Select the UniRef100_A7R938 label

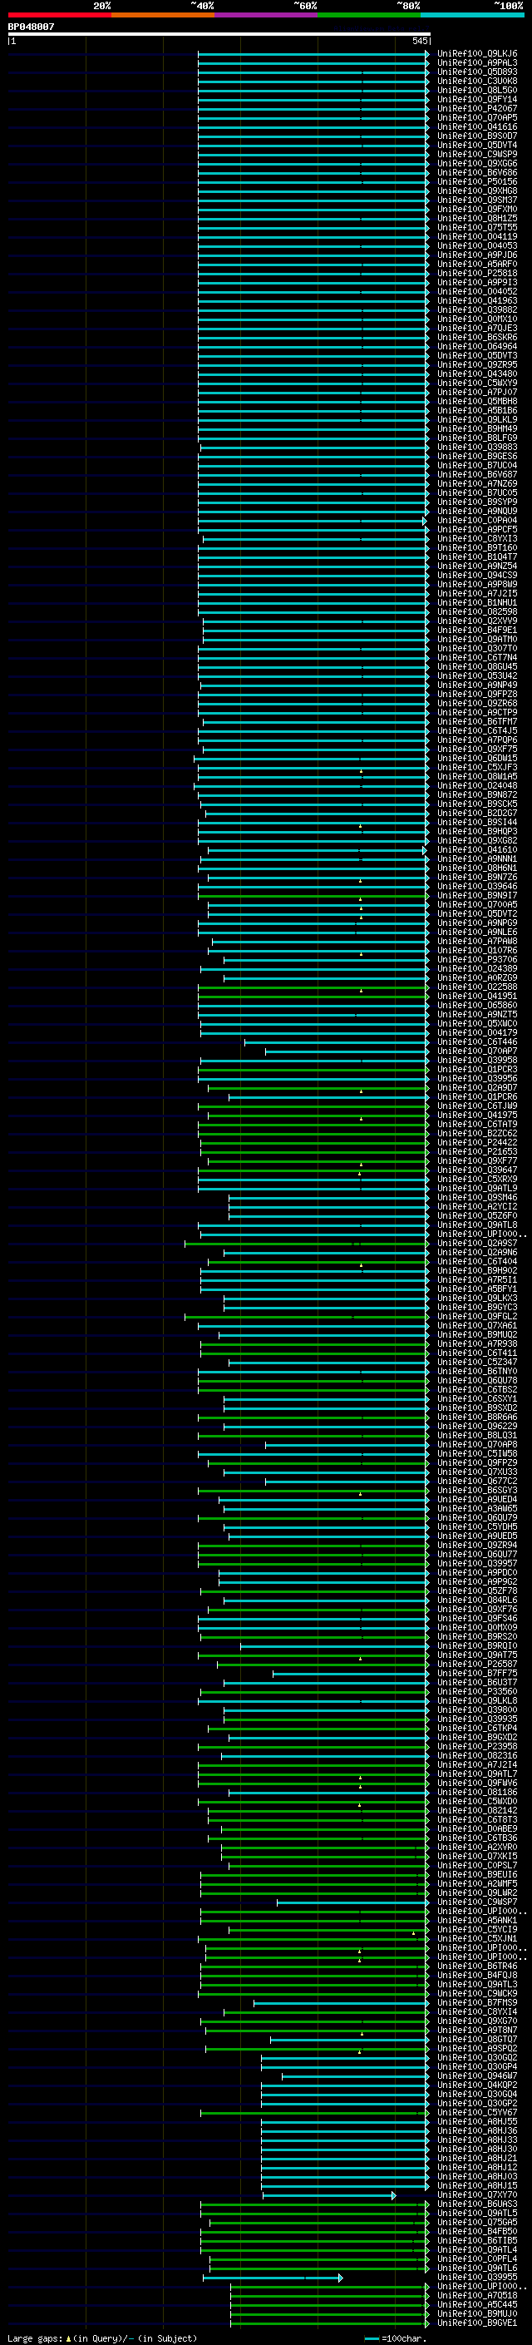[476, 1343]
